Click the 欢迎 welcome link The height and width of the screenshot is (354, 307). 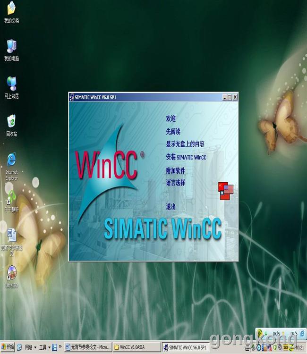171,118
